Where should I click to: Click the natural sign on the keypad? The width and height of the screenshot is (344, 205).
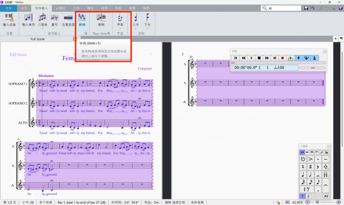click(x=303, y=167)
